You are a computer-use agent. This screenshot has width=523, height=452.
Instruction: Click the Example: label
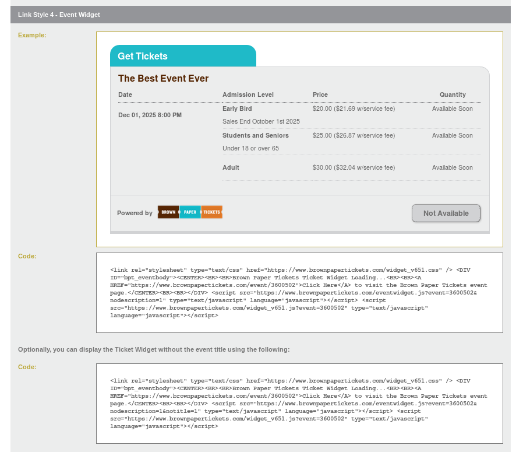(x=32, y=35)
